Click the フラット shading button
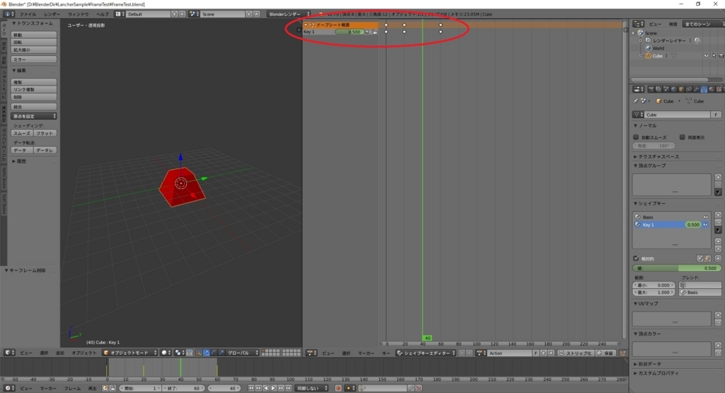The image size is (725, 393). [45, 133]
